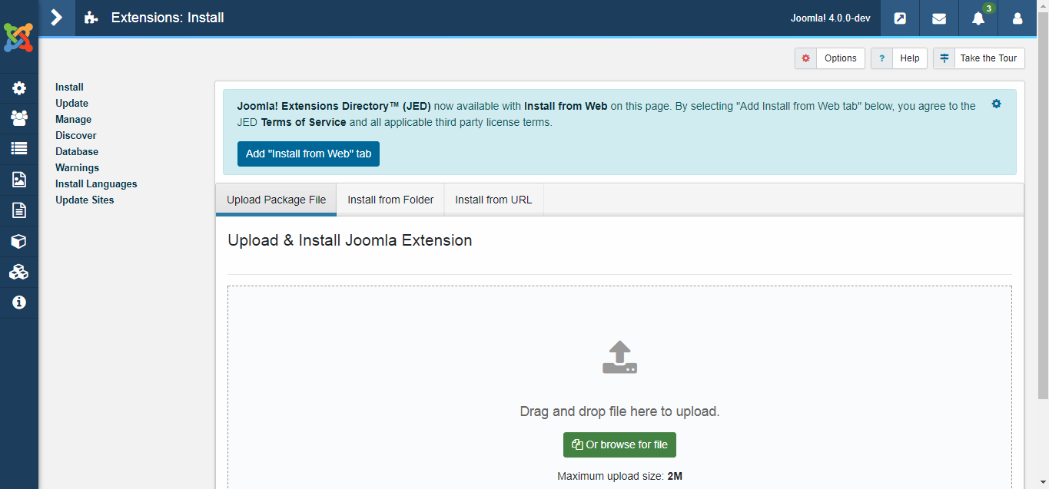Open user account menu icon
1049x489 pixels.
tap(1017, 18)
